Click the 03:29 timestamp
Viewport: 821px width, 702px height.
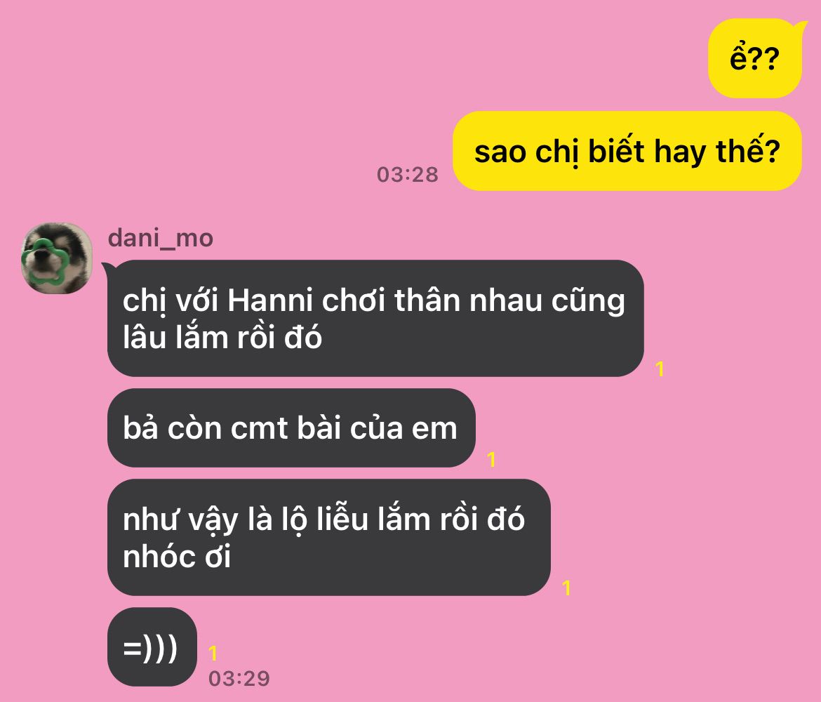click(x=239, y=678)
